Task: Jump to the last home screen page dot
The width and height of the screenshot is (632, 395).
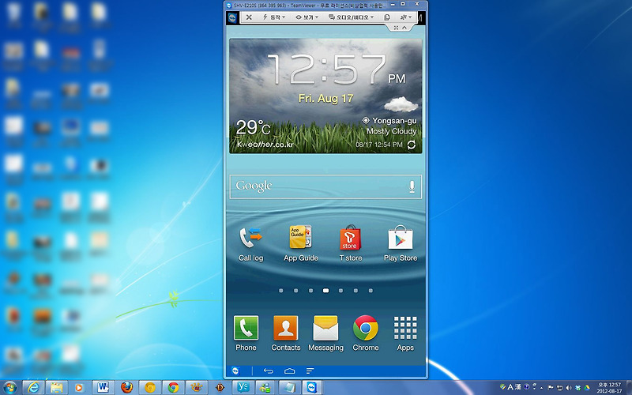Action: tap(371, 290)
